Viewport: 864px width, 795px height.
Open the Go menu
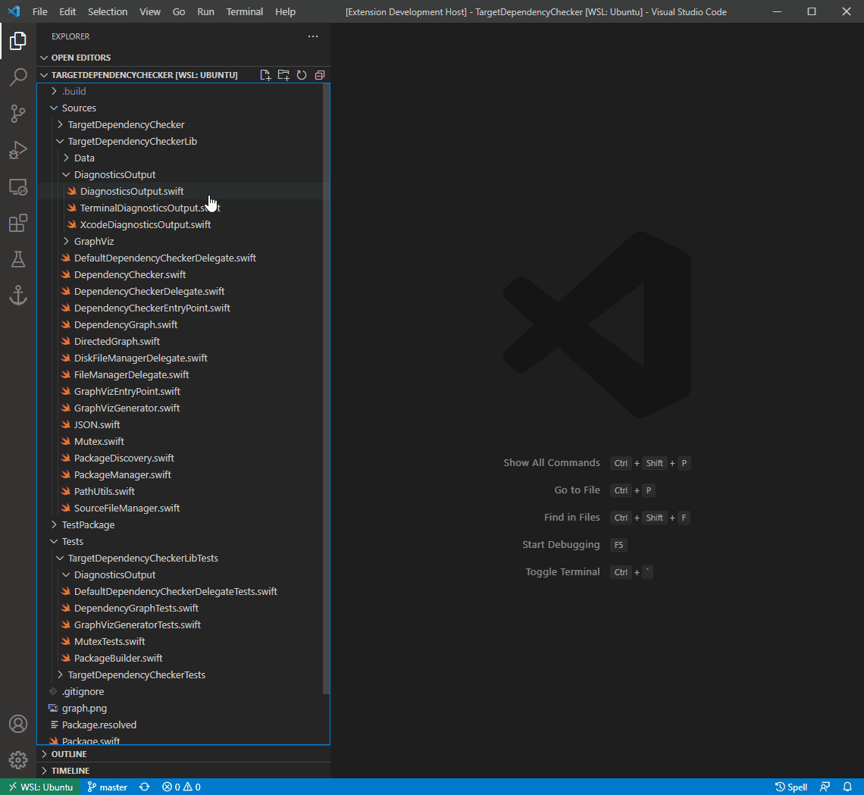point(179,11)
